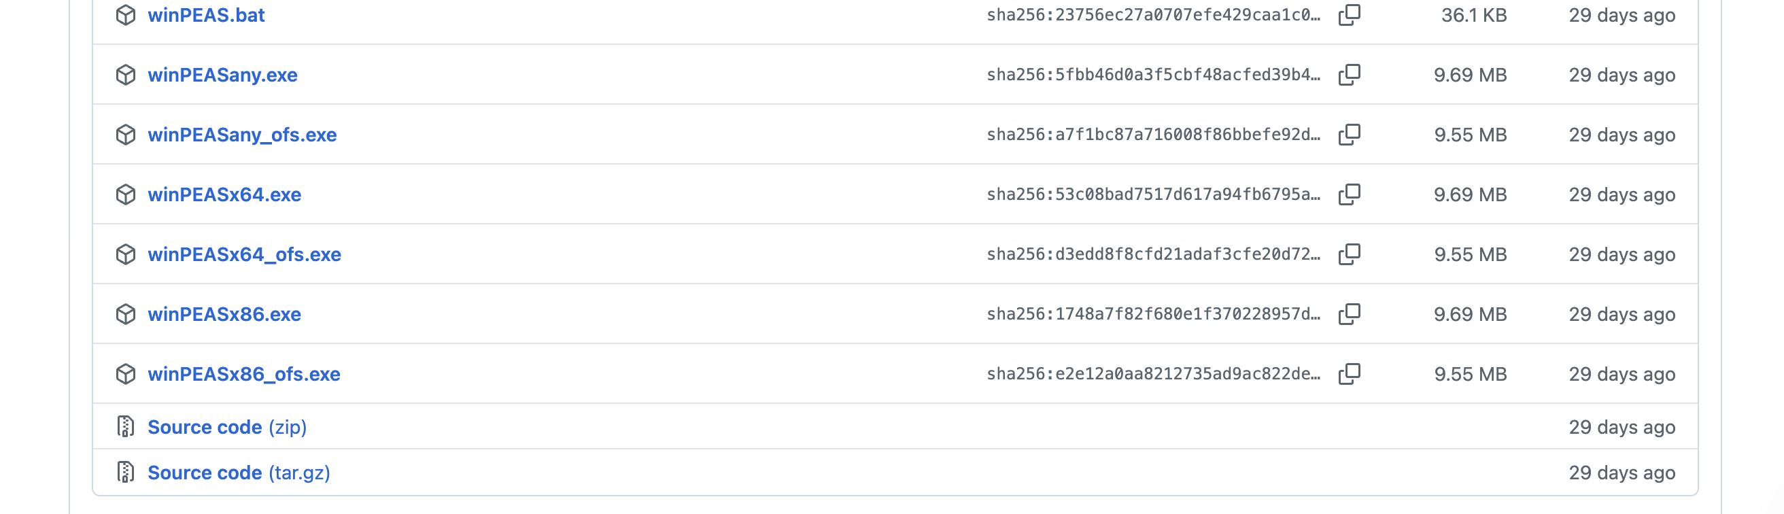Click the package icon beside winPEASany.exe
The height and width of the screenshot is (514, 1784).
pos(125,75)
